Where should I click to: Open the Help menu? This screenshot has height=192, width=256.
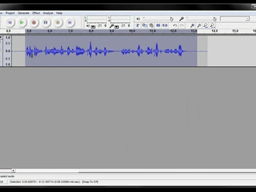(x=59, y=13)
